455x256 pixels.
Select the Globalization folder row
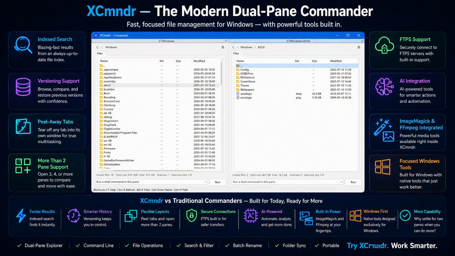tap(159, 164)
